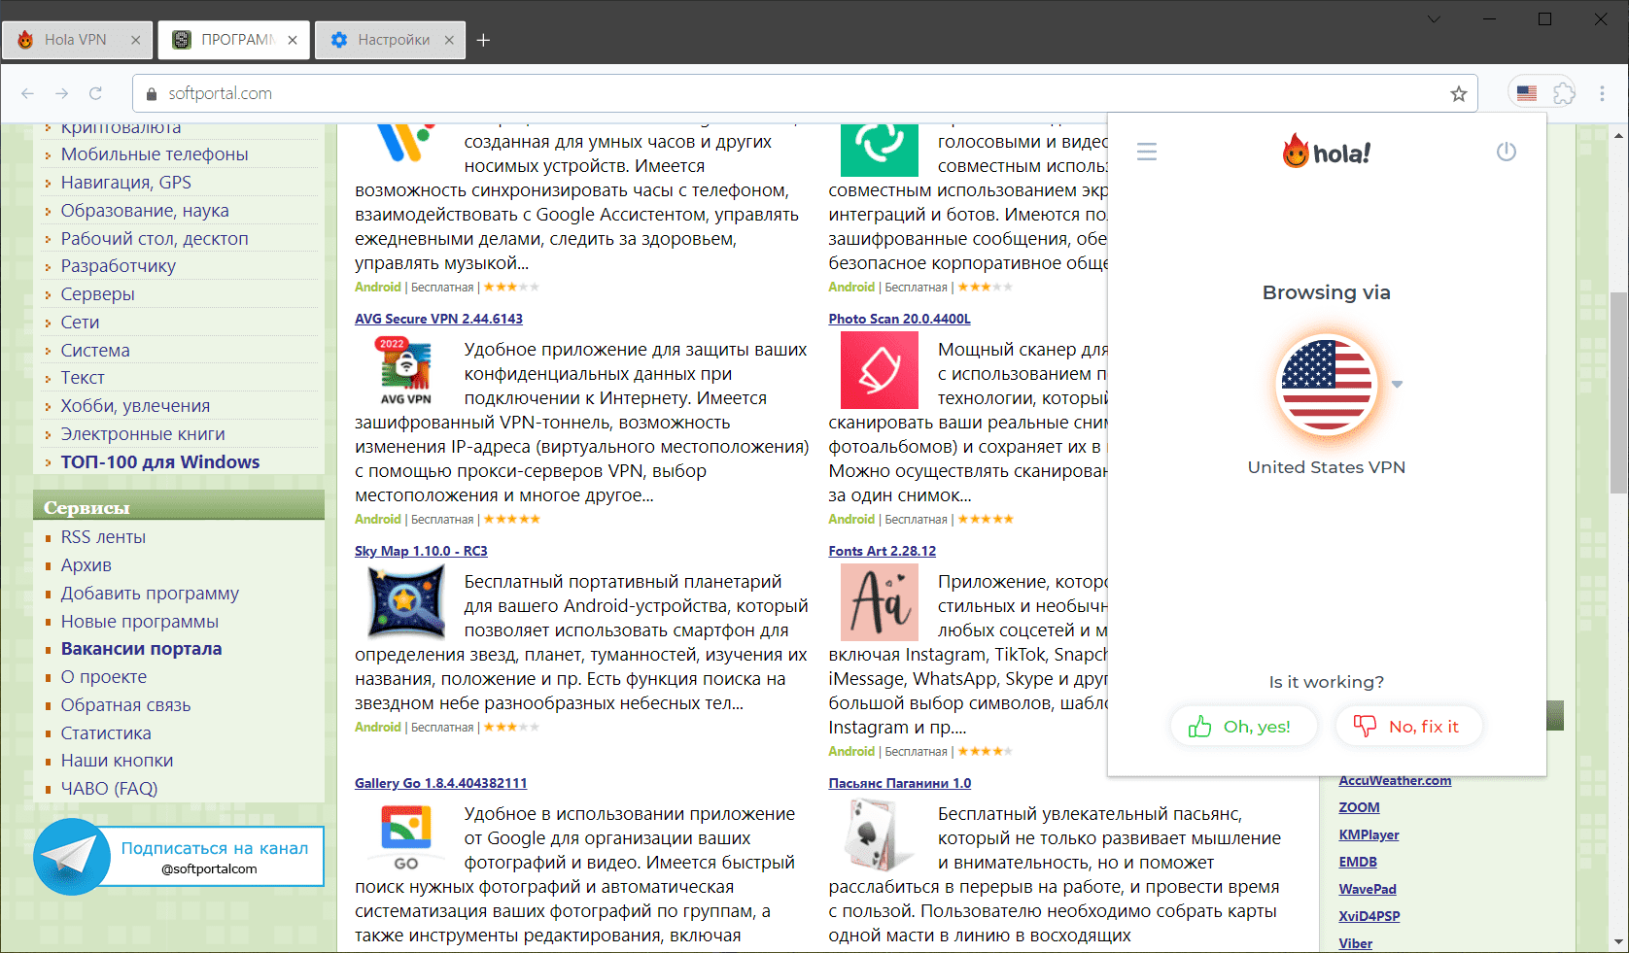Open Навигация, GPS category

coord(126,183)
